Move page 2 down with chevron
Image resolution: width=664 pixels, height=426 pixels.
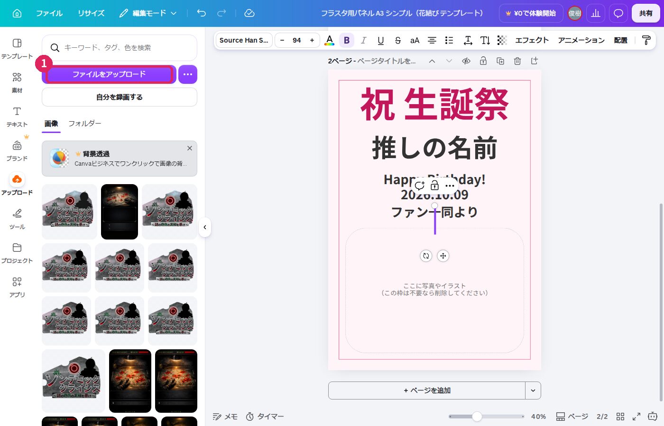(449, 61)
